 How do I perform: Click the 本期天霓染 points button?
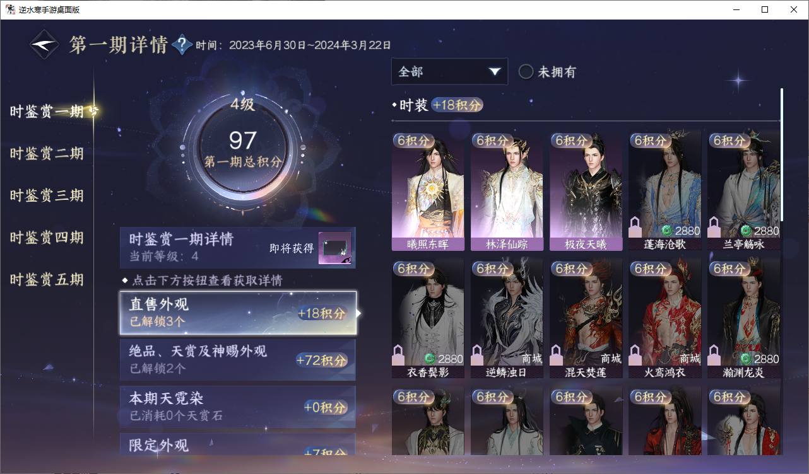click(x=325, y=407)
